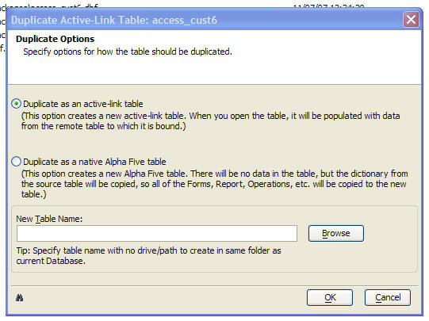Image resolution: width=429 pixels, height=321 pixels.
Task: Click the 'Duplicate Options' heading
Action: (x=55, y=39)
